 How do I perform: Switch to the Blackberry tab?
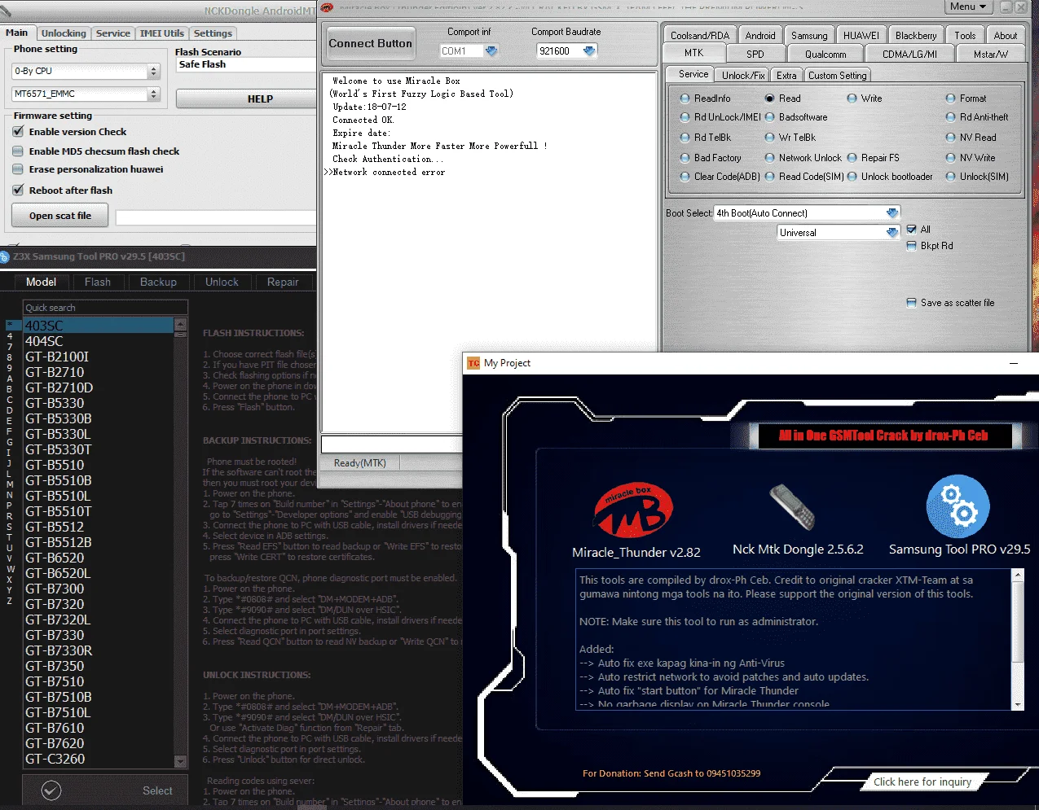pos(915,36)
